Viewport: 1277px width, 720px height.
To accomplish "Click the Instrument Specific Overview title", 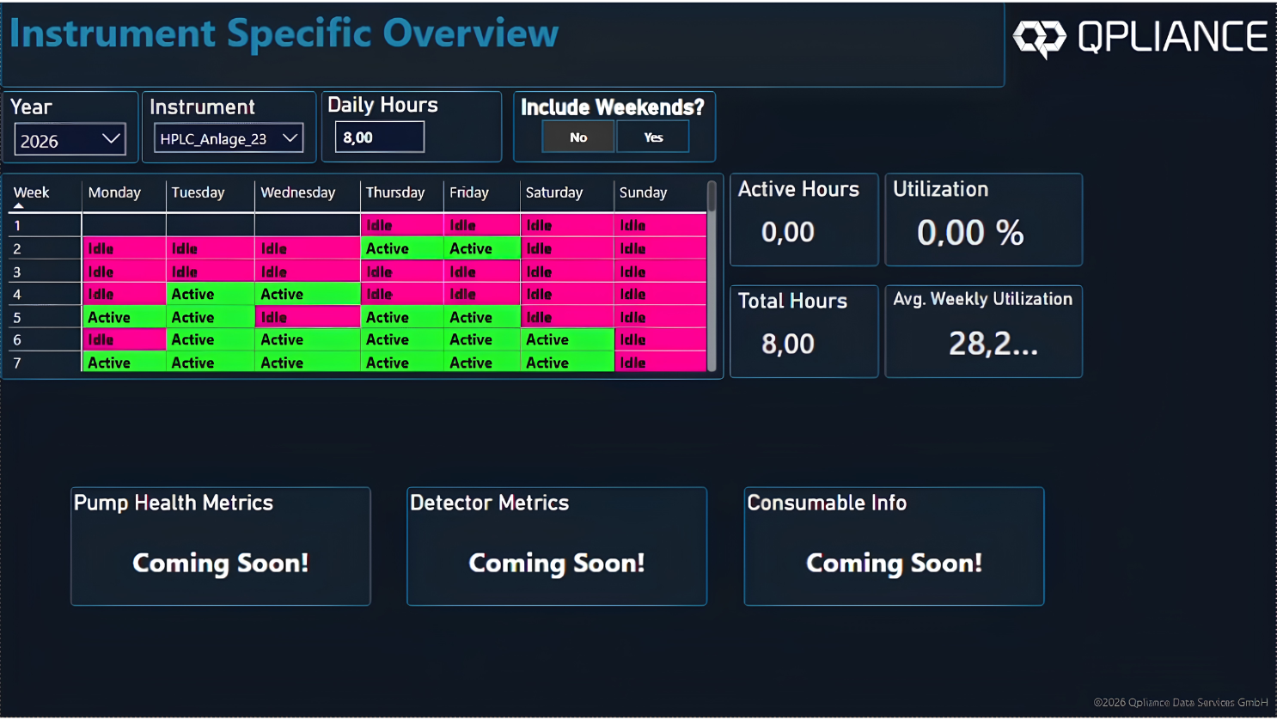I will [x=284, y=34].
